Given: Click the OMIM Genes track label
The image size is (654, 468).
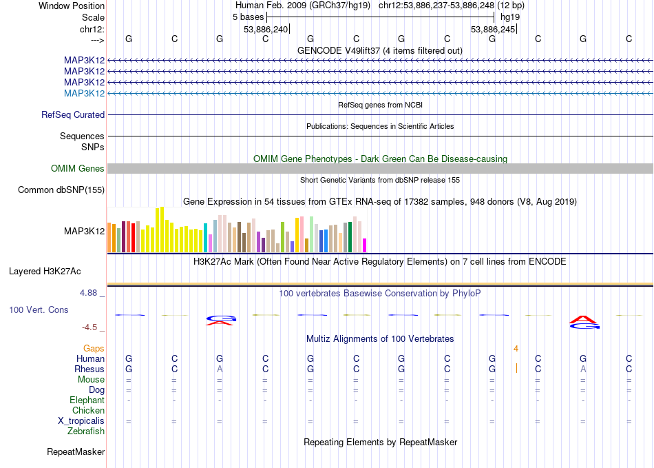Looking at the screenshot, I should 78,168.
